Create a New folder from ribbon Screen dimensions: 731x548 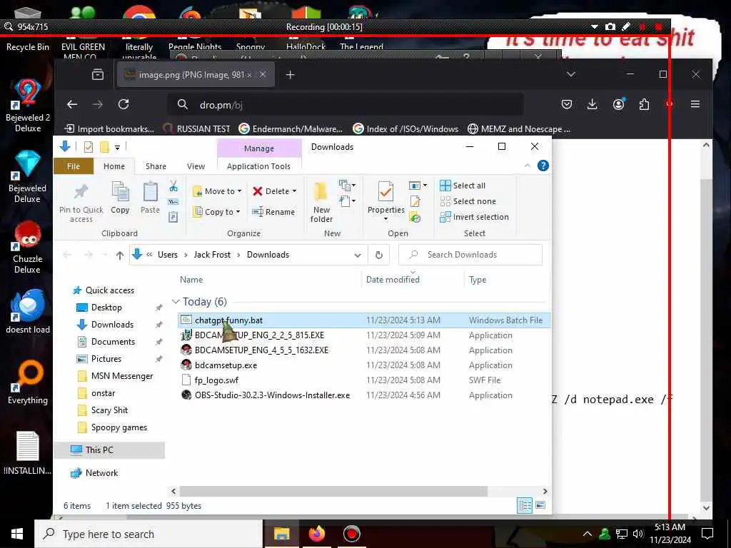[x=321, y=203]
